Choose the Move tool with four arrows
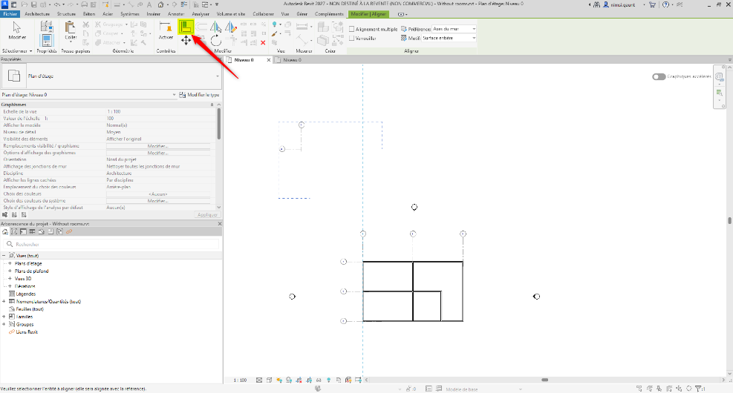733x393 pixels. [186, 41]
